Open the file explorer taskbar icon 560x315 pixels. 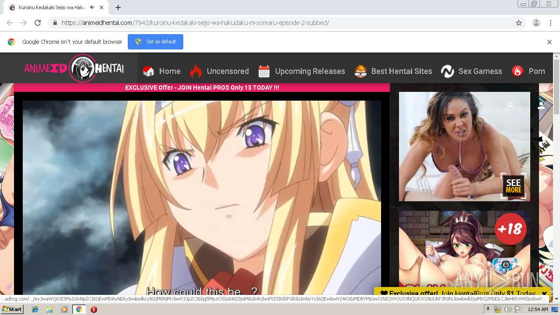pyautogui.click(x=49, y=309)
